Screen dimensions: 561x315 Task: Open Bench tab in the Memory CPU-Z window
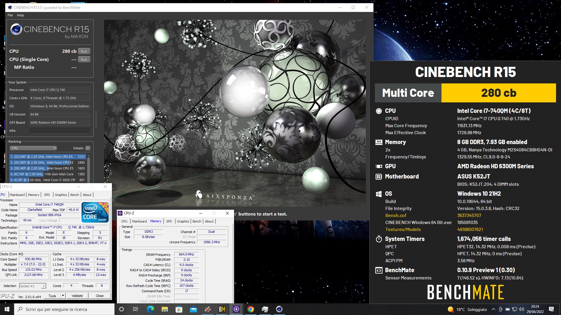click(197, 221)
